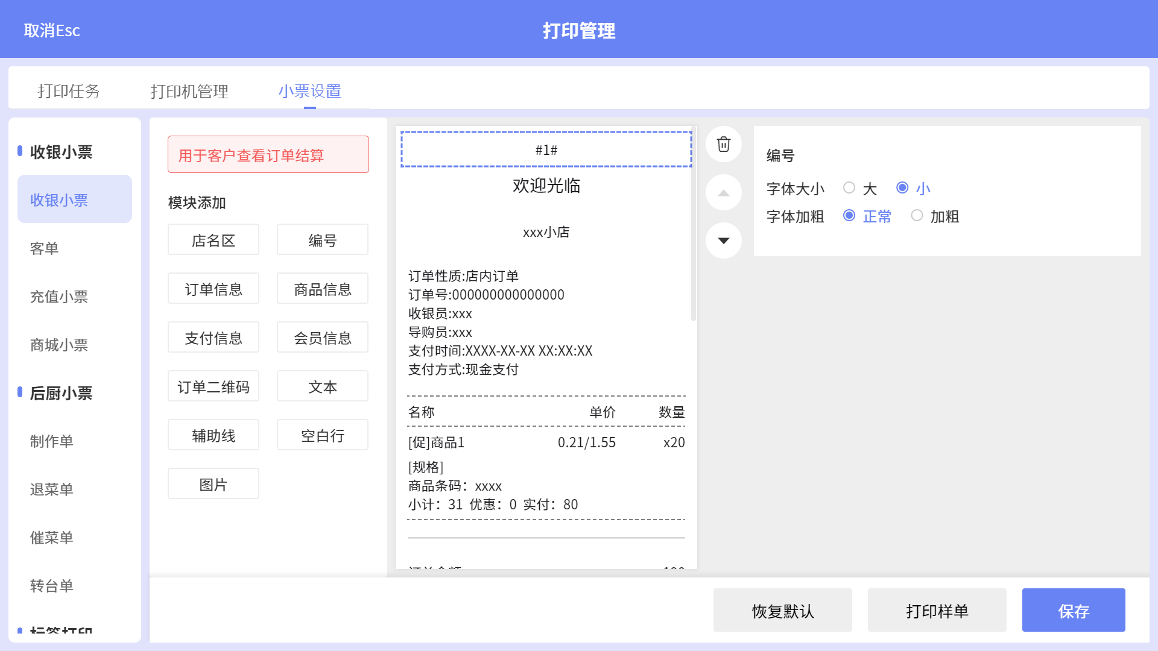
Task: Select normal font weight 正常
Action: [849, 216]
